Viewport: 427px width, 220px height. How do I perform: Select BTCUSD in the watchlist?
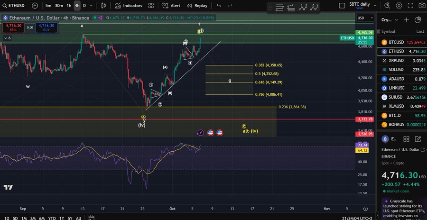click(x=402, y=42)
